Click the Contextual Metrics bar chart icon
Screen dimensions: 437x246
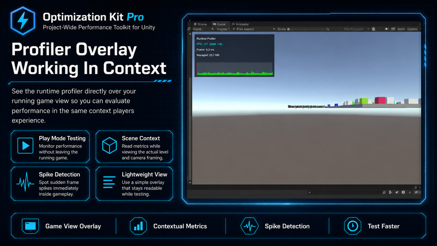coord(138,226)
